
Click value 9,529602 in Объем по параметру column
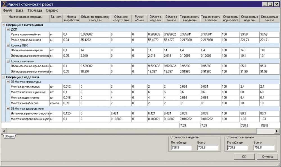(95, 66)
